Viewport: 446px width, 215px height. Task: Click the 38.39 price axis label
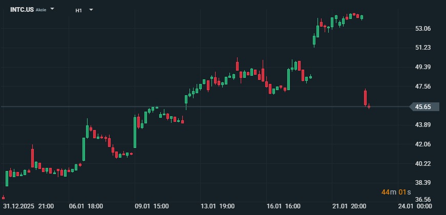coord(423,183)
